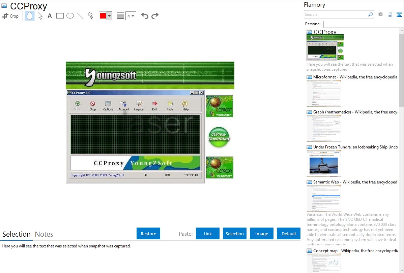
Task: Open the color picker dropdown arrow
Action: point(109,16)
